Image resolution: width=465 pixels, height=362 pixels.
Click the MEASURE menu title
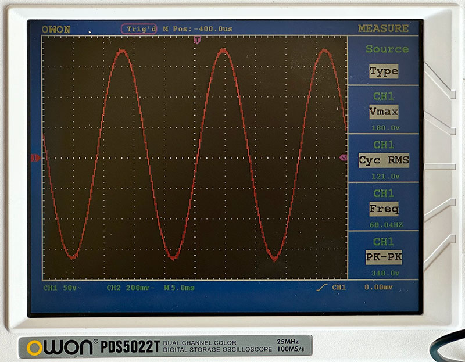(382, 28)
